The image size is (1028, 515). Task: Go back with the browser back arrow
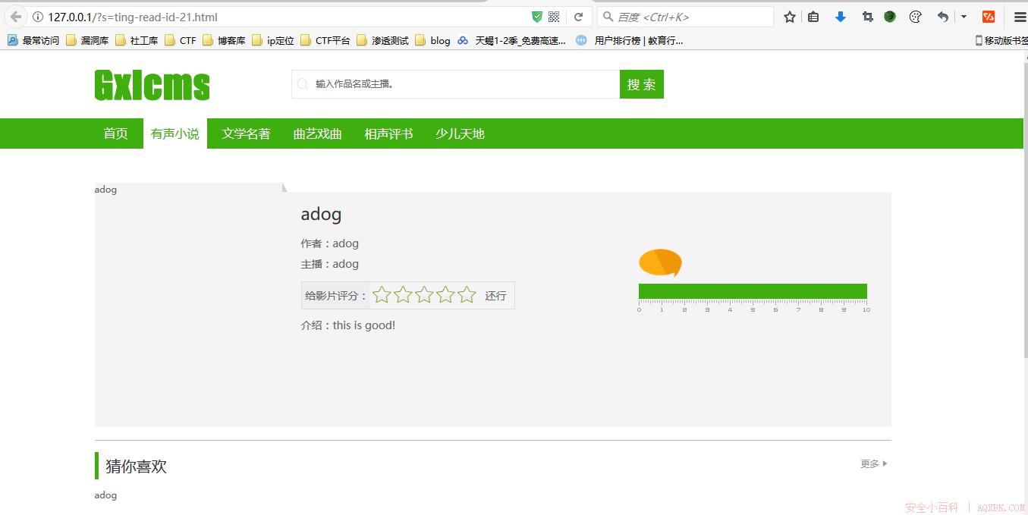pos(16,17)
